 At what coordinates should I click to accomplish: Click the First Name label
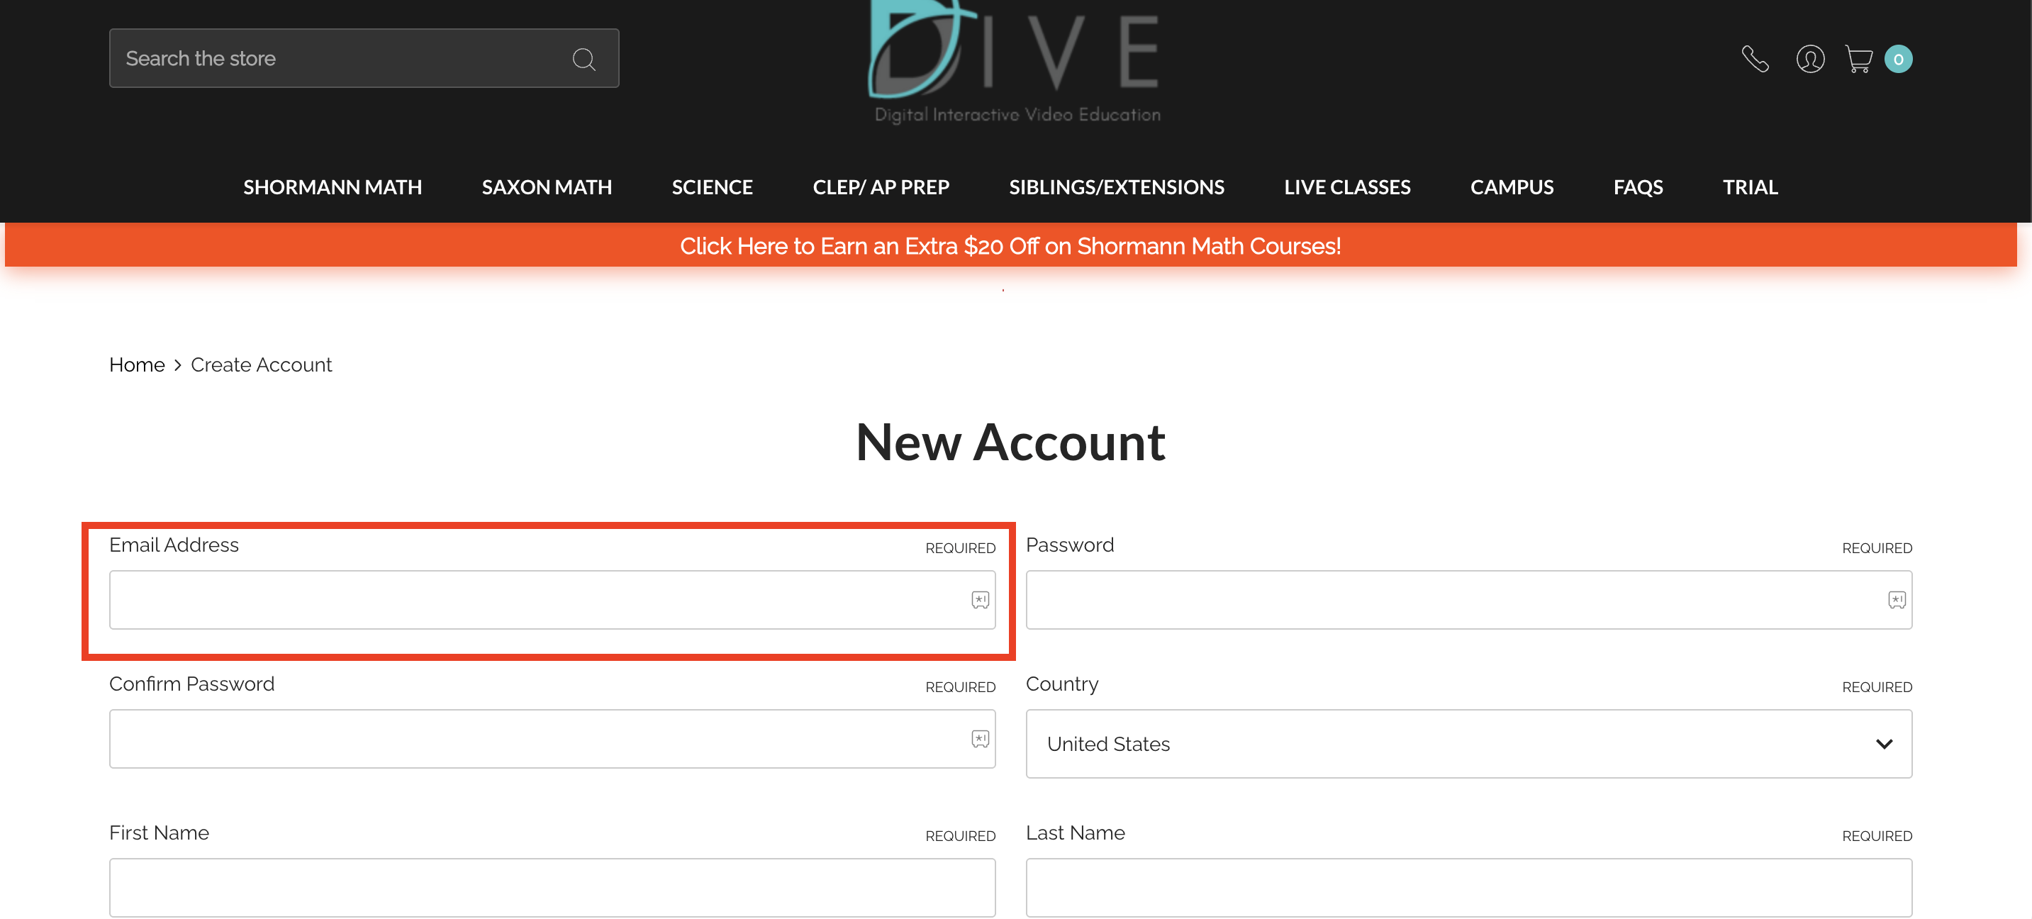[x=160, y=833]
